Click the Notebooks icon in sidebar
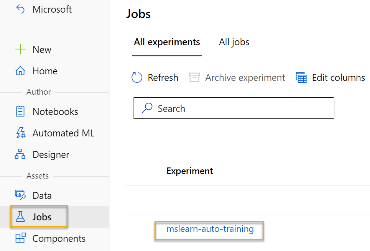The image size is (370, 251). pos(20,112)
